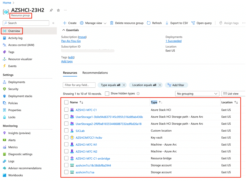
Task: Open Access control (IAM) in the sidebar
Action: [21, 45]
